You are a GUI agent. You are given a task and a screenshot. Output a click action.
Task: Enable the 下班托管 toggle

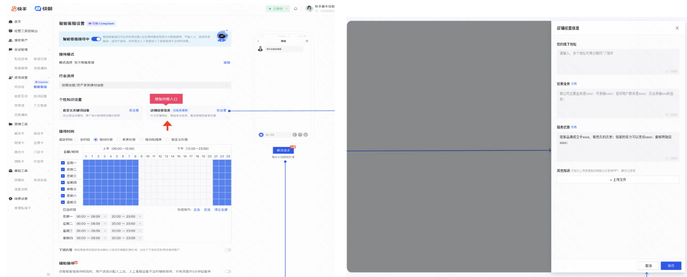(x=228, y=250)
